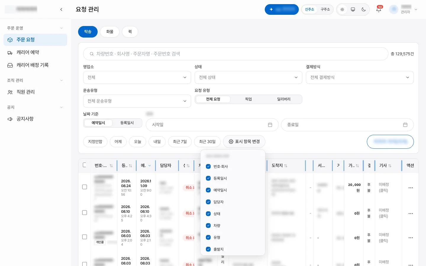Click the sort arrows on 등록일시 column
This screenshot has height=266, width=426.
tap(130, 166)
